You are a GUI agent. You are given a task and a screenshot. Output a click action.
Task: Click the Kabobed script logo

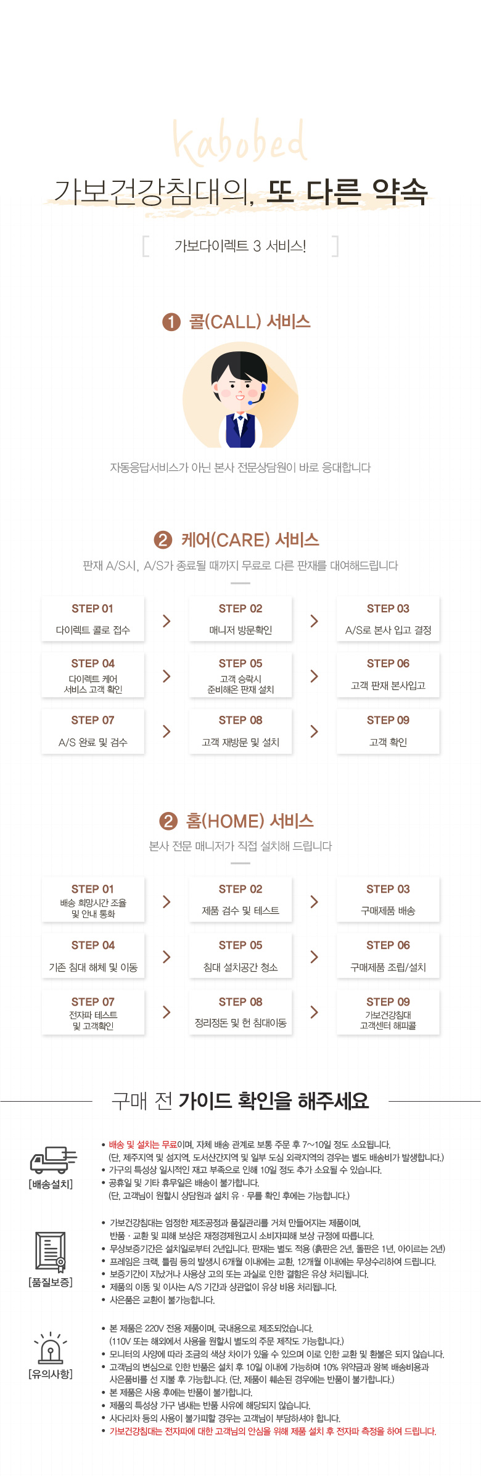pos(239,142)
